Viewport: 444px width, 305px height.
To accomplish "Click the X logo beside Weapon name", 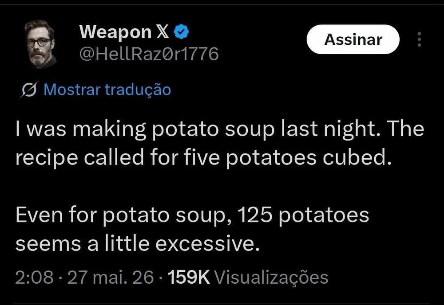I will coord(163,31).
